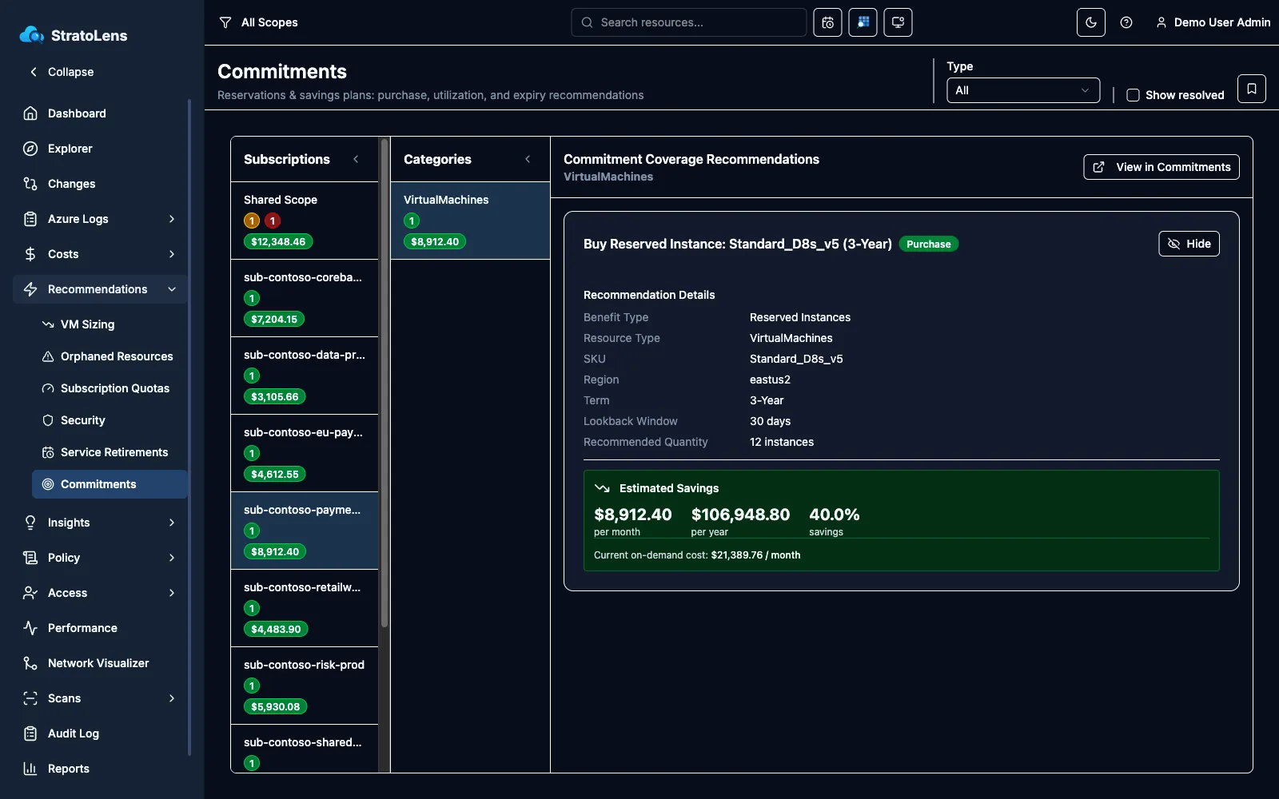Hide the Reserved Instance recommendation
Viewport: 1279px width, 799px height.
[x=1189, y=244]
